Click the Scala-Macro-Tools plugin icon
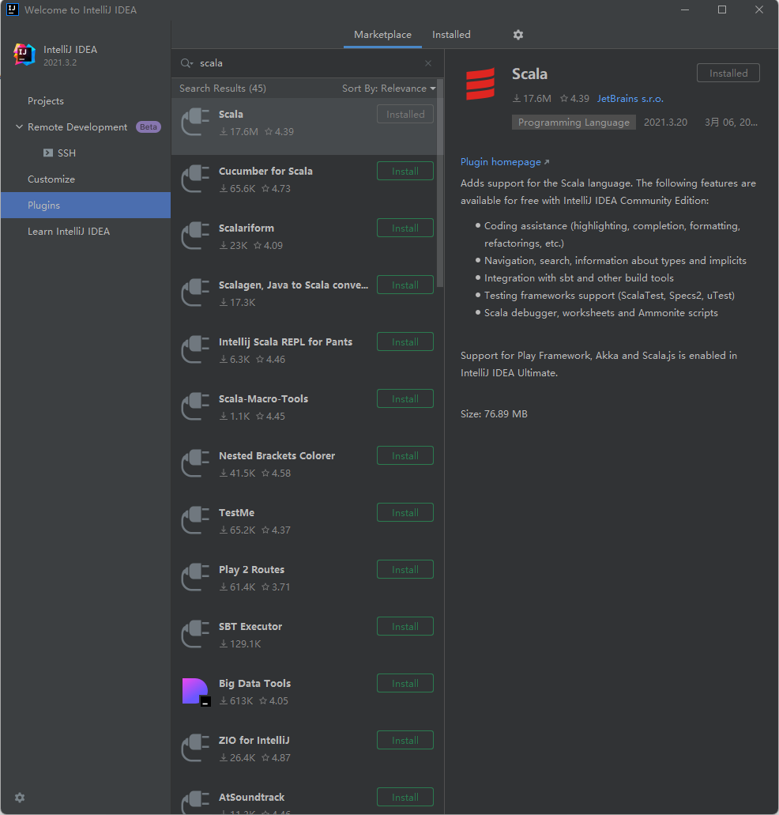The width and height of the screenshot is (779, 815). (195, 406)
